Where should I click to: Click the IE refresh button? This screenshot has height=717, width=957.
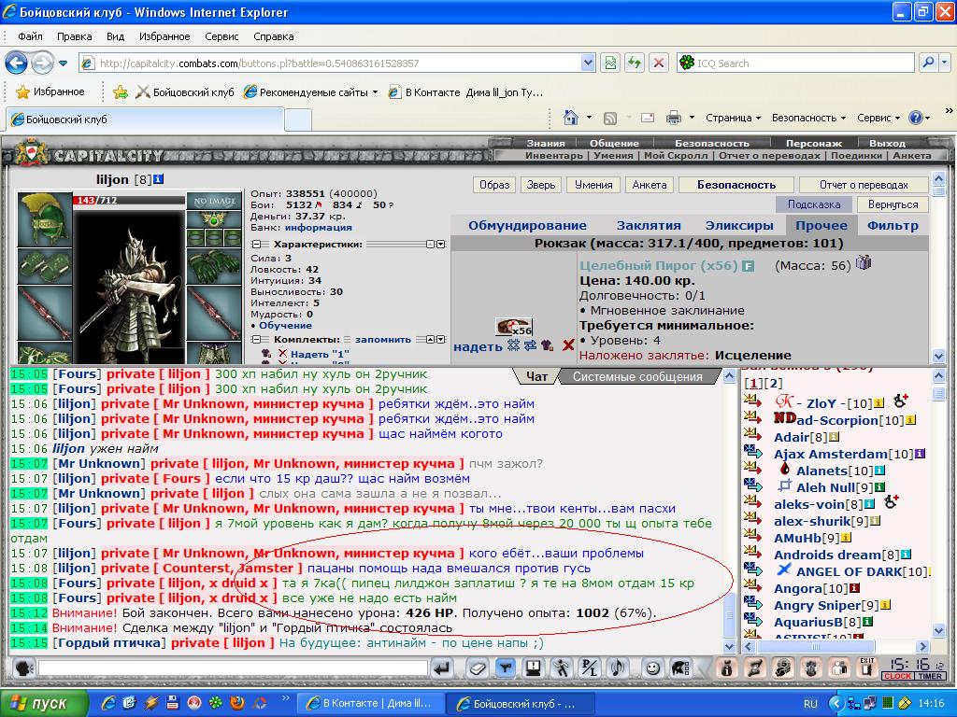[635, 63]
